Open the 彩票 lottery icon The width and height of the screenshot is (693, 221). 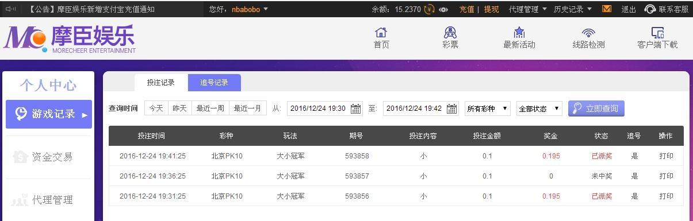(450, 32)
